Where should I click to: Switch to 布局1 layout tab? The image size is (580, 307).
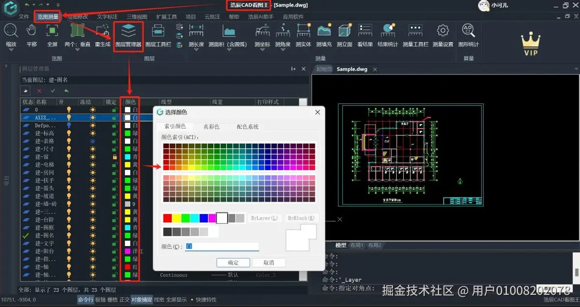pos(356,246)
